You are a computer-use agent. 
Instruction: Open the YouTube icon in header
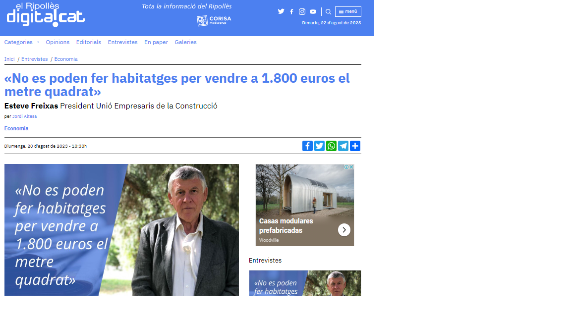[x=313, y=12]
